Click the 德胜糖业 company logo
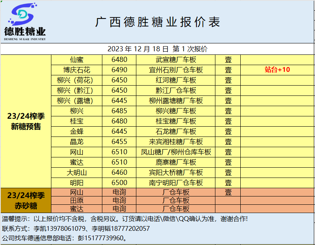Screen dimensions: 315x245 click(x=25, y=22)
